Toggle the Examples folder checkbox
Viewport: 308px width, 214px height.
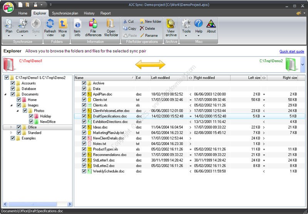click(x=13, y=138)
